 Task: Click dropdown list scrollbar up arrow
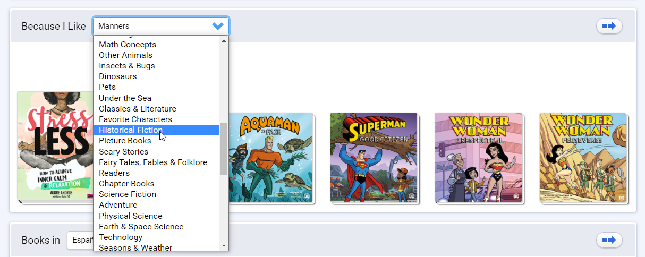pyautogui.click(x=224, y=41)
